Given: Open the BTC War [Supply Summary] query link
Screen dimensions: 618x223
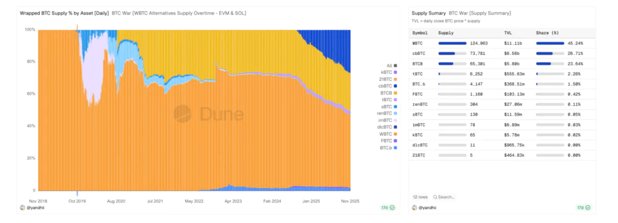Looking at the screenshot, I should [x=480, y=13].
